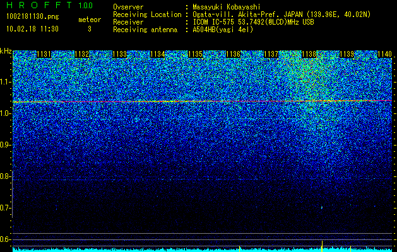
Task: Click the date stamp 10.02.18 11:30
Action: tap(32, 29)
